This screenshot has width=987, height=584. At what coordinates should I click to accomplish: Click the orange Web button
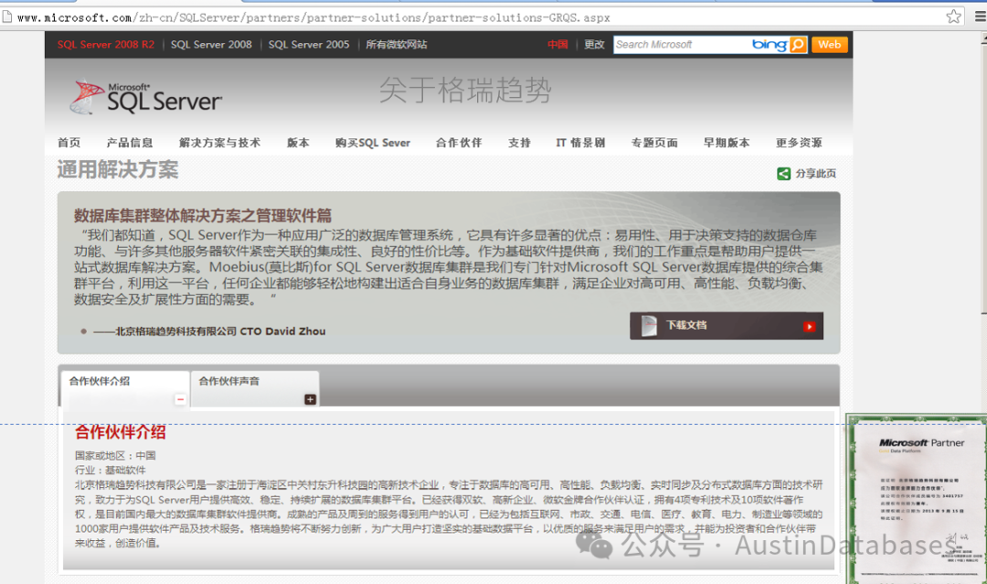830,45
